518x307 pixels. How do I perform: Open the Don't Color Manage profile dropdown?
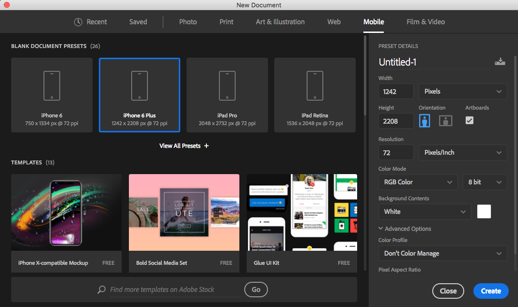(x=443, y=253)
